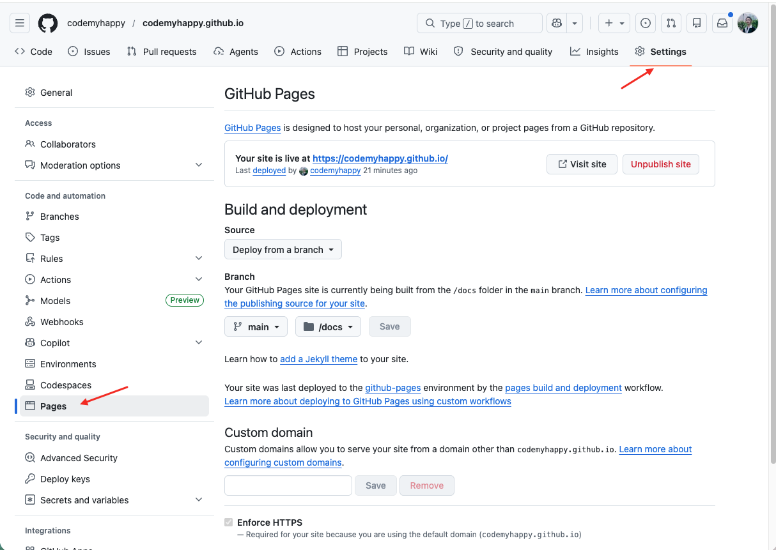
Task: Switch to the Insights tab
Action: point(594,52)
